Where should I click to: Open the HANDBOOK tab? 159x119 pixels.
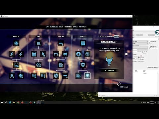54,27
